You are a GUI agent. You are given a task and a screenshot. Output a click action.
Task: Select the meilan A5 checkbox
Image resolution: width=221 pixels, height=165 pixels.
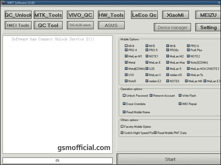pos(168,75)
